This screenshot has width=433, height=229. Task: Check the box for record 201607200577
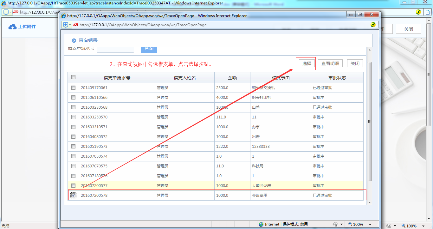[x=73, y=185]
